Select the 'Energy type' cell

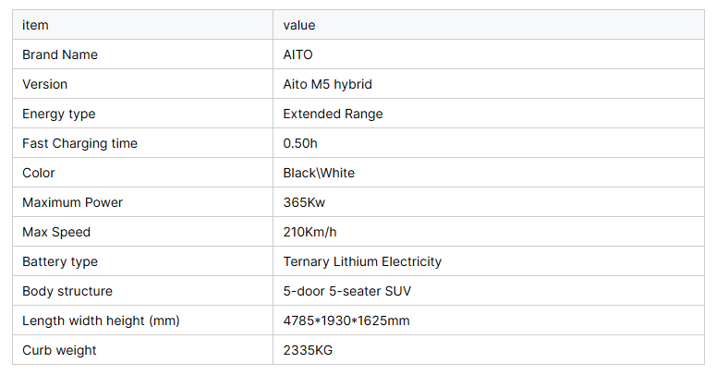pos(59,114)
